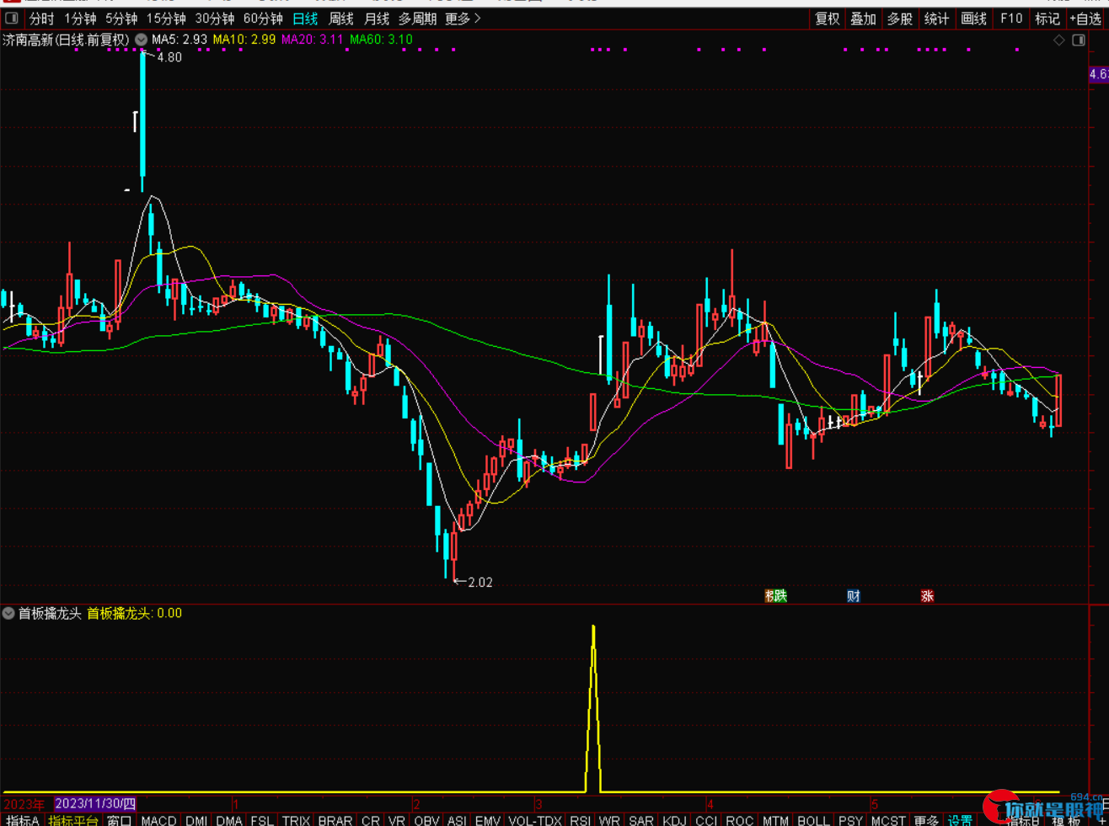Switch to 月线 monthly chart
Screen dimensions: 1109x826
[377, 19]
